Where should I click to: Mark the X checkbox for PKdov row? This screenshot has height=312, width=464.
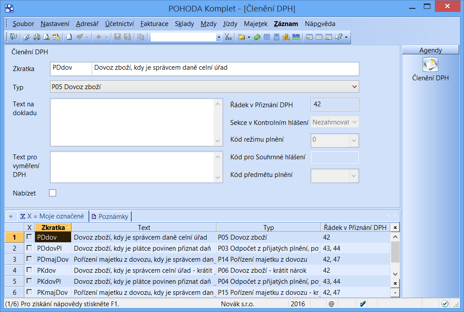tap(29, 270)
